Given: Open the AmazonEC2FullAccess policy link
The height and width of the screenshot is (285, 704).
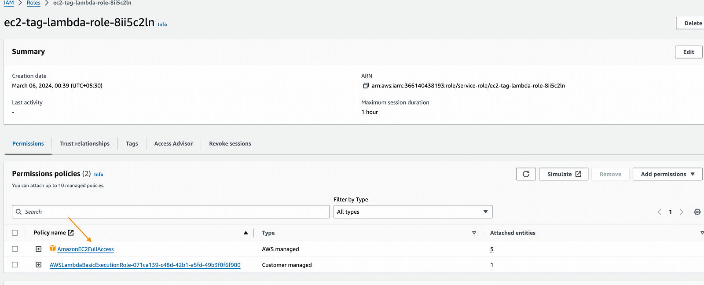Looking at the screenshot, I should [x=85, y=249].
